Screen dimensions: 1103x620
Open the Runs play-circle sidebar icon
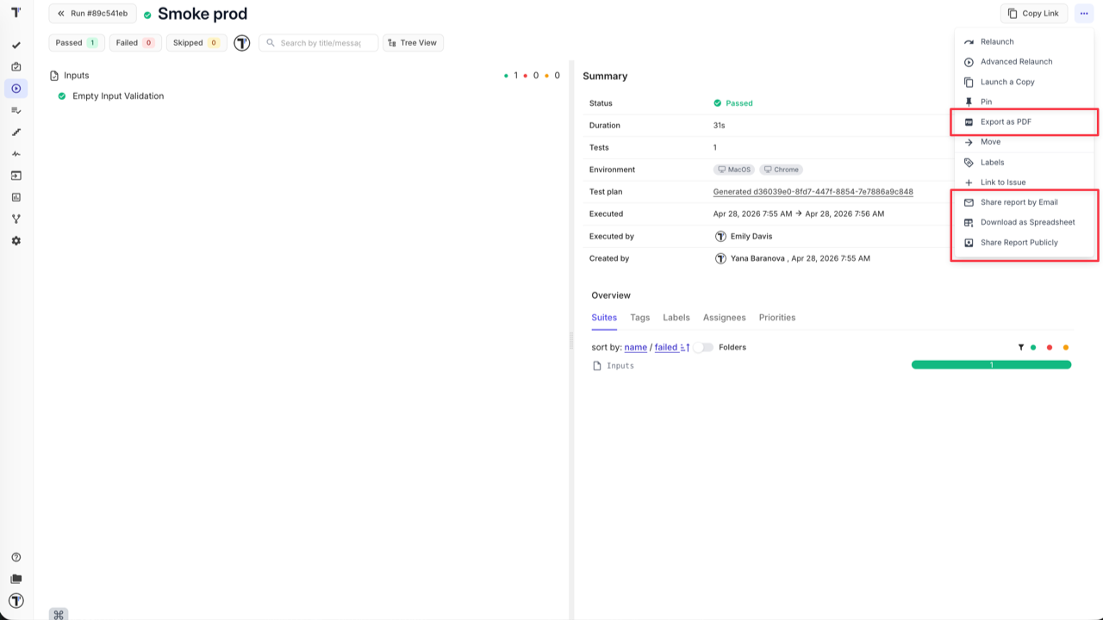16,89
